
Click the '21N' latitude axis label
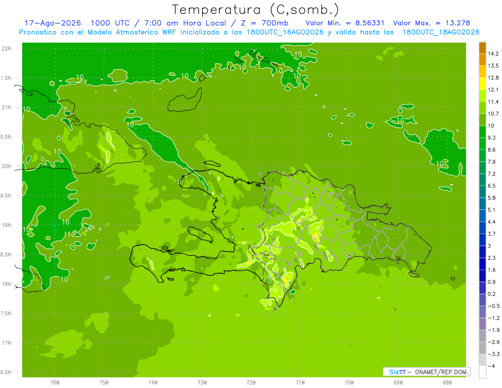click(6, 108)
